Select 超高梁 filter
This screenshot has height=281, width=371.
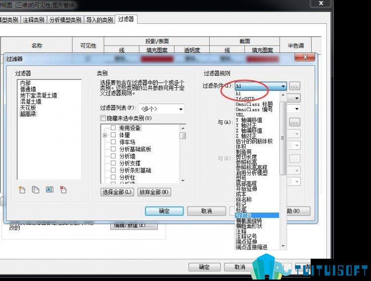28,114
